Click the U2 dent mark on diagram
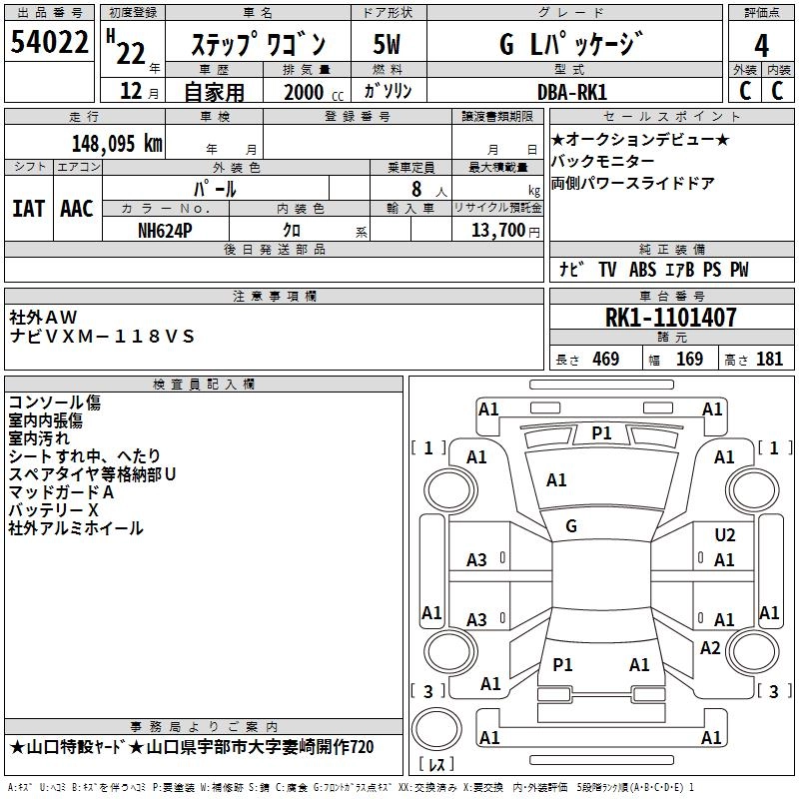Screen dimensions: 799x799 (725, 535)
